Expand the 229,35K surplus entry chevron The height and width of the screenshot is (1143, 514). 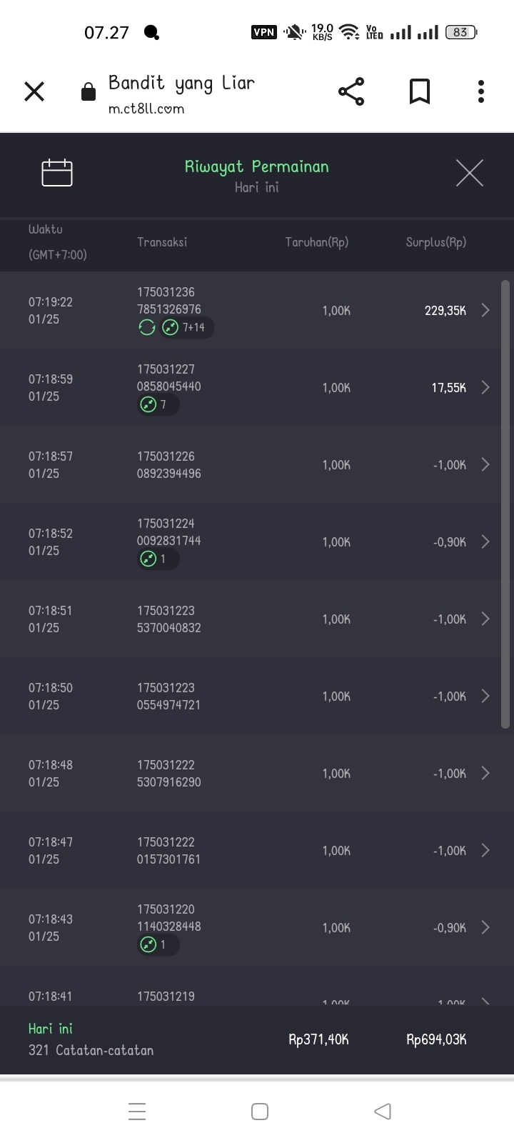point(485,310)
